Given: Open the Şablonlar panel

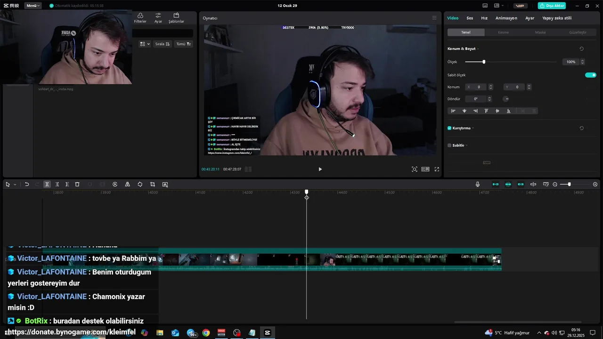Looking at the screenshot, I should [x=176, y=18].
